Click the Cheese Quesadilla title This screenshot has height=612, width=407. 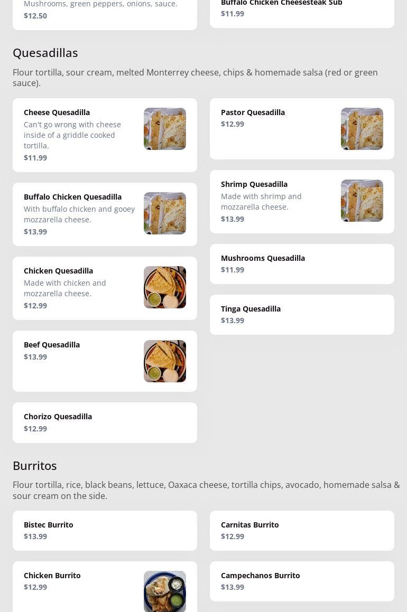click(x=57, y=112)
